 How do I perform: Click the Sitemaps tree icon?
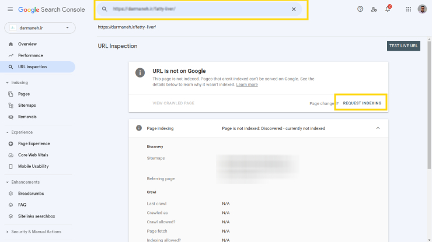point(11,106)
